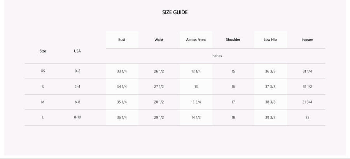350x159 pixels.
Task: Select the M across front value 13 3/4
Action: tap(196, 102)
